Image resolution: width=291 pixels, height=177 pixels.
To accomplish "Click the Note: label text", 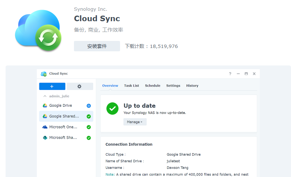I will click(110, 174).
